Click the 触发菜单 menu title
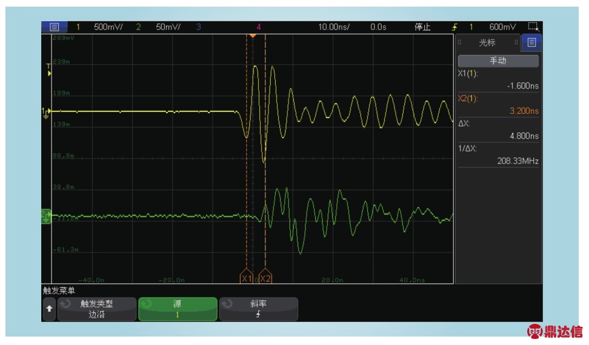This screenshot has height=345, width=589. coord(59,291)
